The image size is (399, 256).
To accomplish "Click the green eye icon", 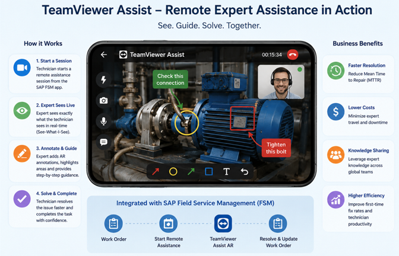I will 22,110.
